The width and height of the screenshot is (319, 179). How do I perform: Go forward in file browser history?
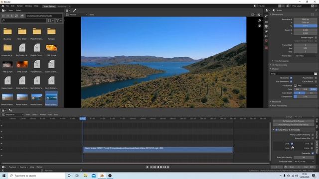[x=7, y=15]
